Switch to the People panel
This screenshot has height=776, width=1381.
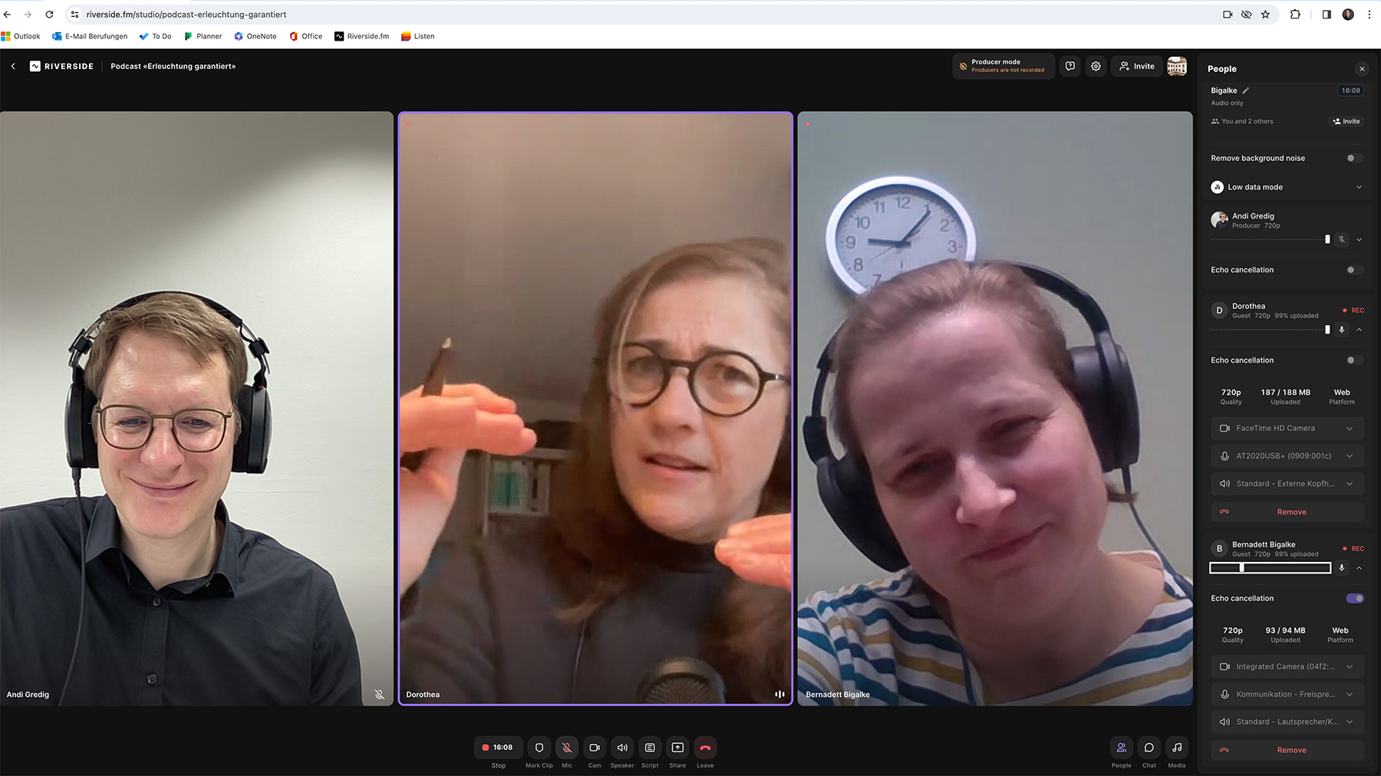[1121, 748]
